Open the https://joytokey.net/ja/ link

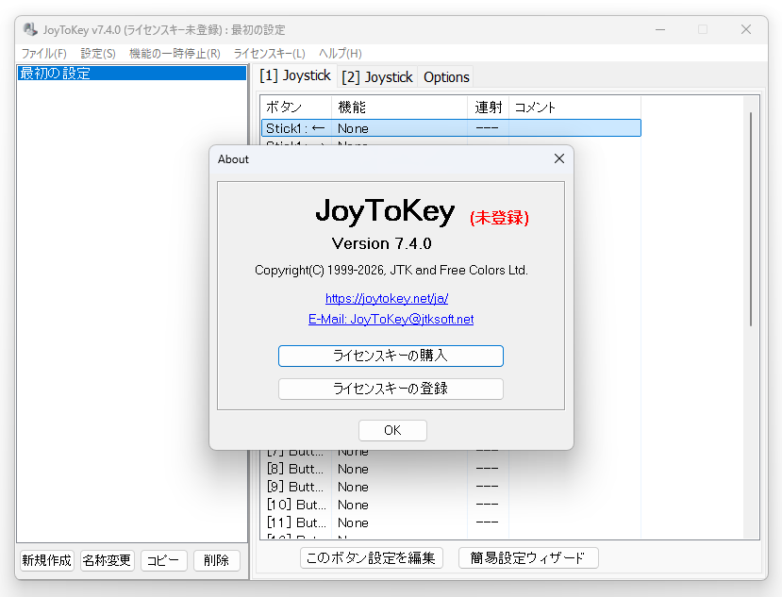click(387, 298)
